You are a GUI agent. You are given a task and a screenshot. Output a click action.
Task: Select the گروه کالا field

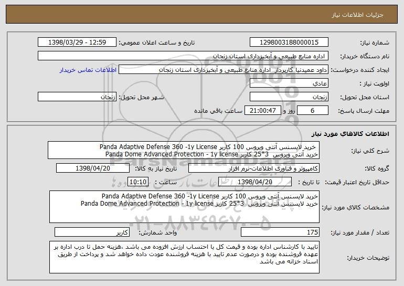(x=254, y=168)
